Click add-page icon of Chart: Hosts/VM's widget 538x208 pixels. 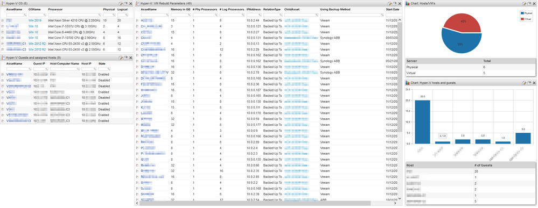click(529, 3)
